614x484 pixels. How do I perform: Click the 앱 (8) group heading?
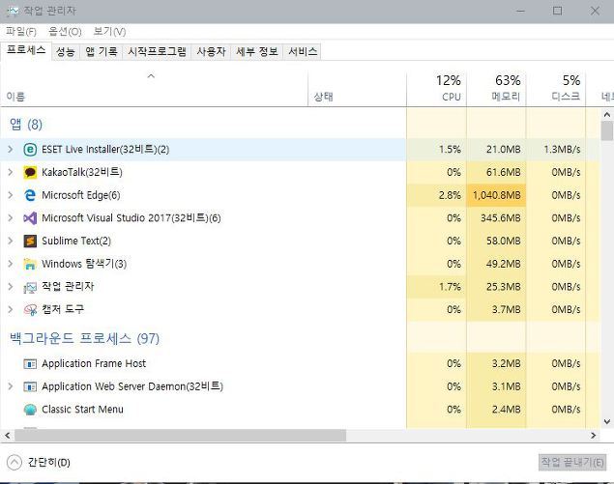26,125
